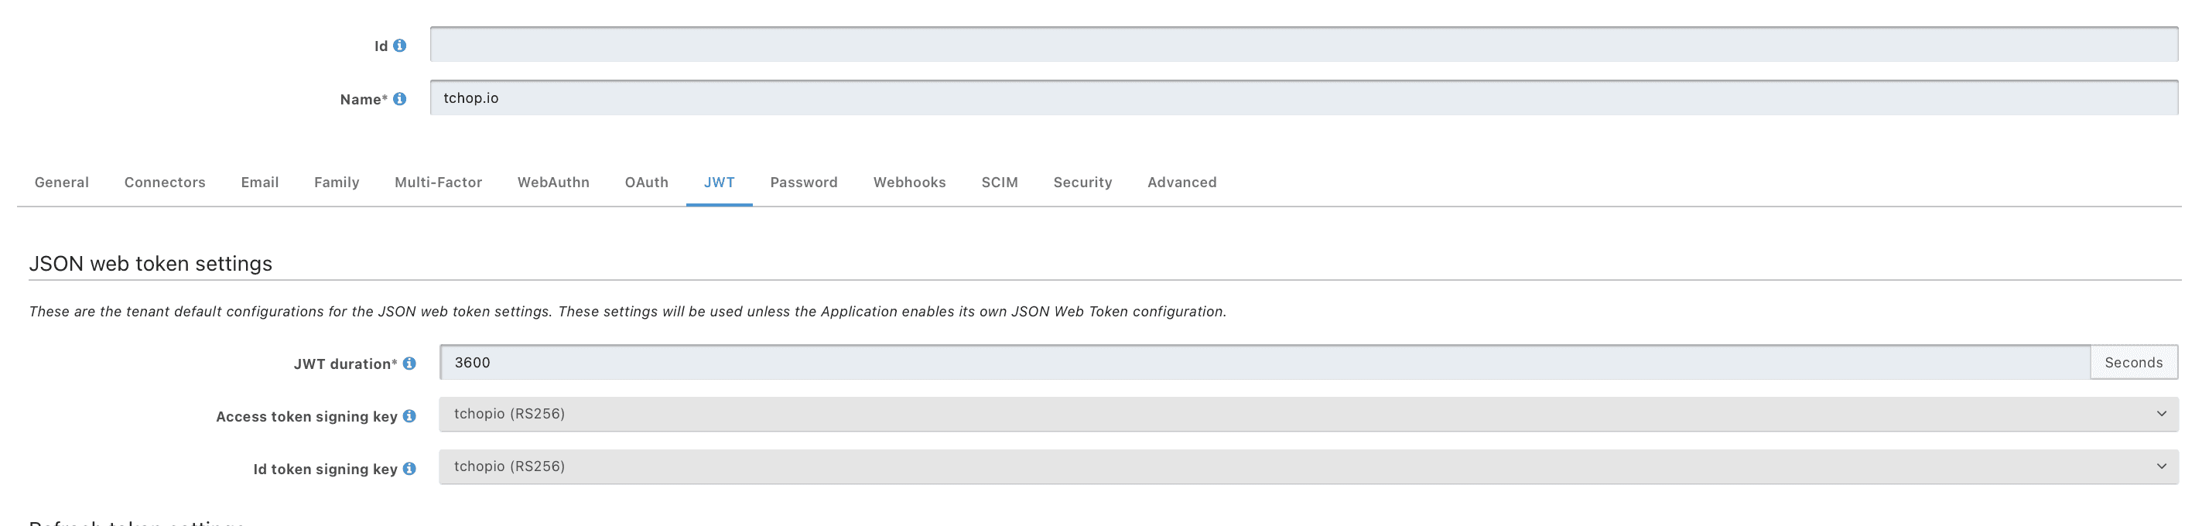Click info icon for Access token signing key
The image size is (2202, 526).
click(x=409, y=415)
